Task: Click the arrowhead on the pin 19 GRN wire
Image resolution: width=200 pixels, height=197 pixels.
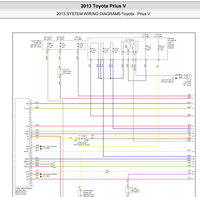Action: tap(41, 146)
